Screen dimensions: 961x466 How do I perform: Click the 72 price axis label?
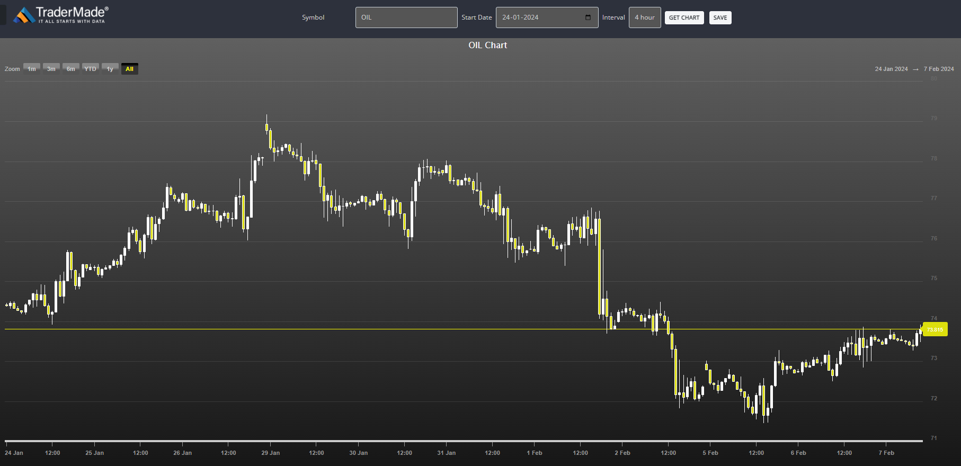pos(934,398)
